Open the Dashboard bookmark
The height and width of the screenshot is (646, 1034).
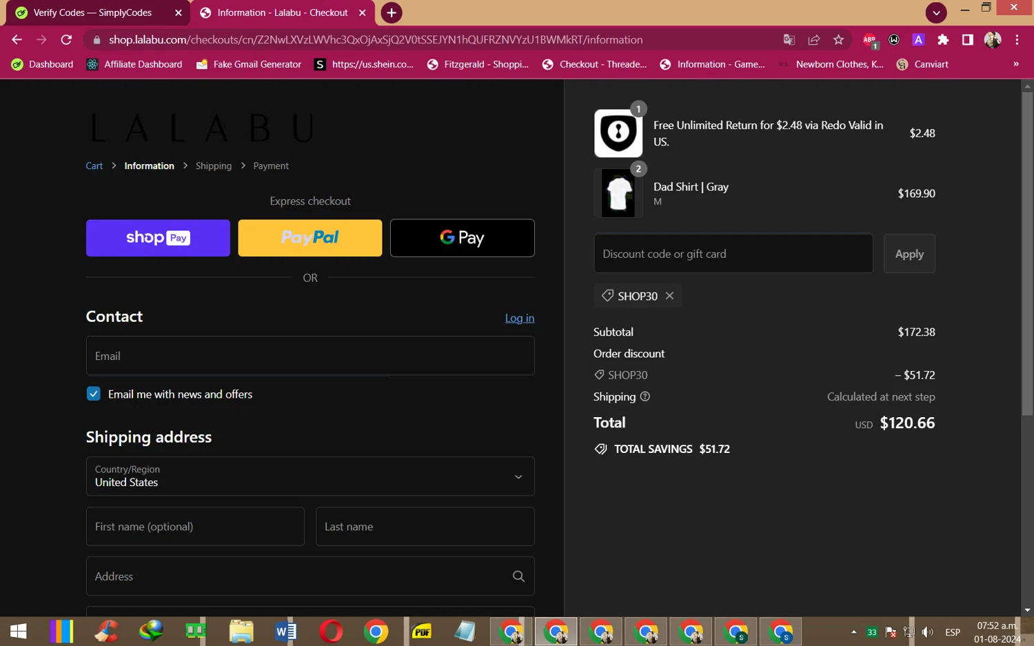click(43, 64)
